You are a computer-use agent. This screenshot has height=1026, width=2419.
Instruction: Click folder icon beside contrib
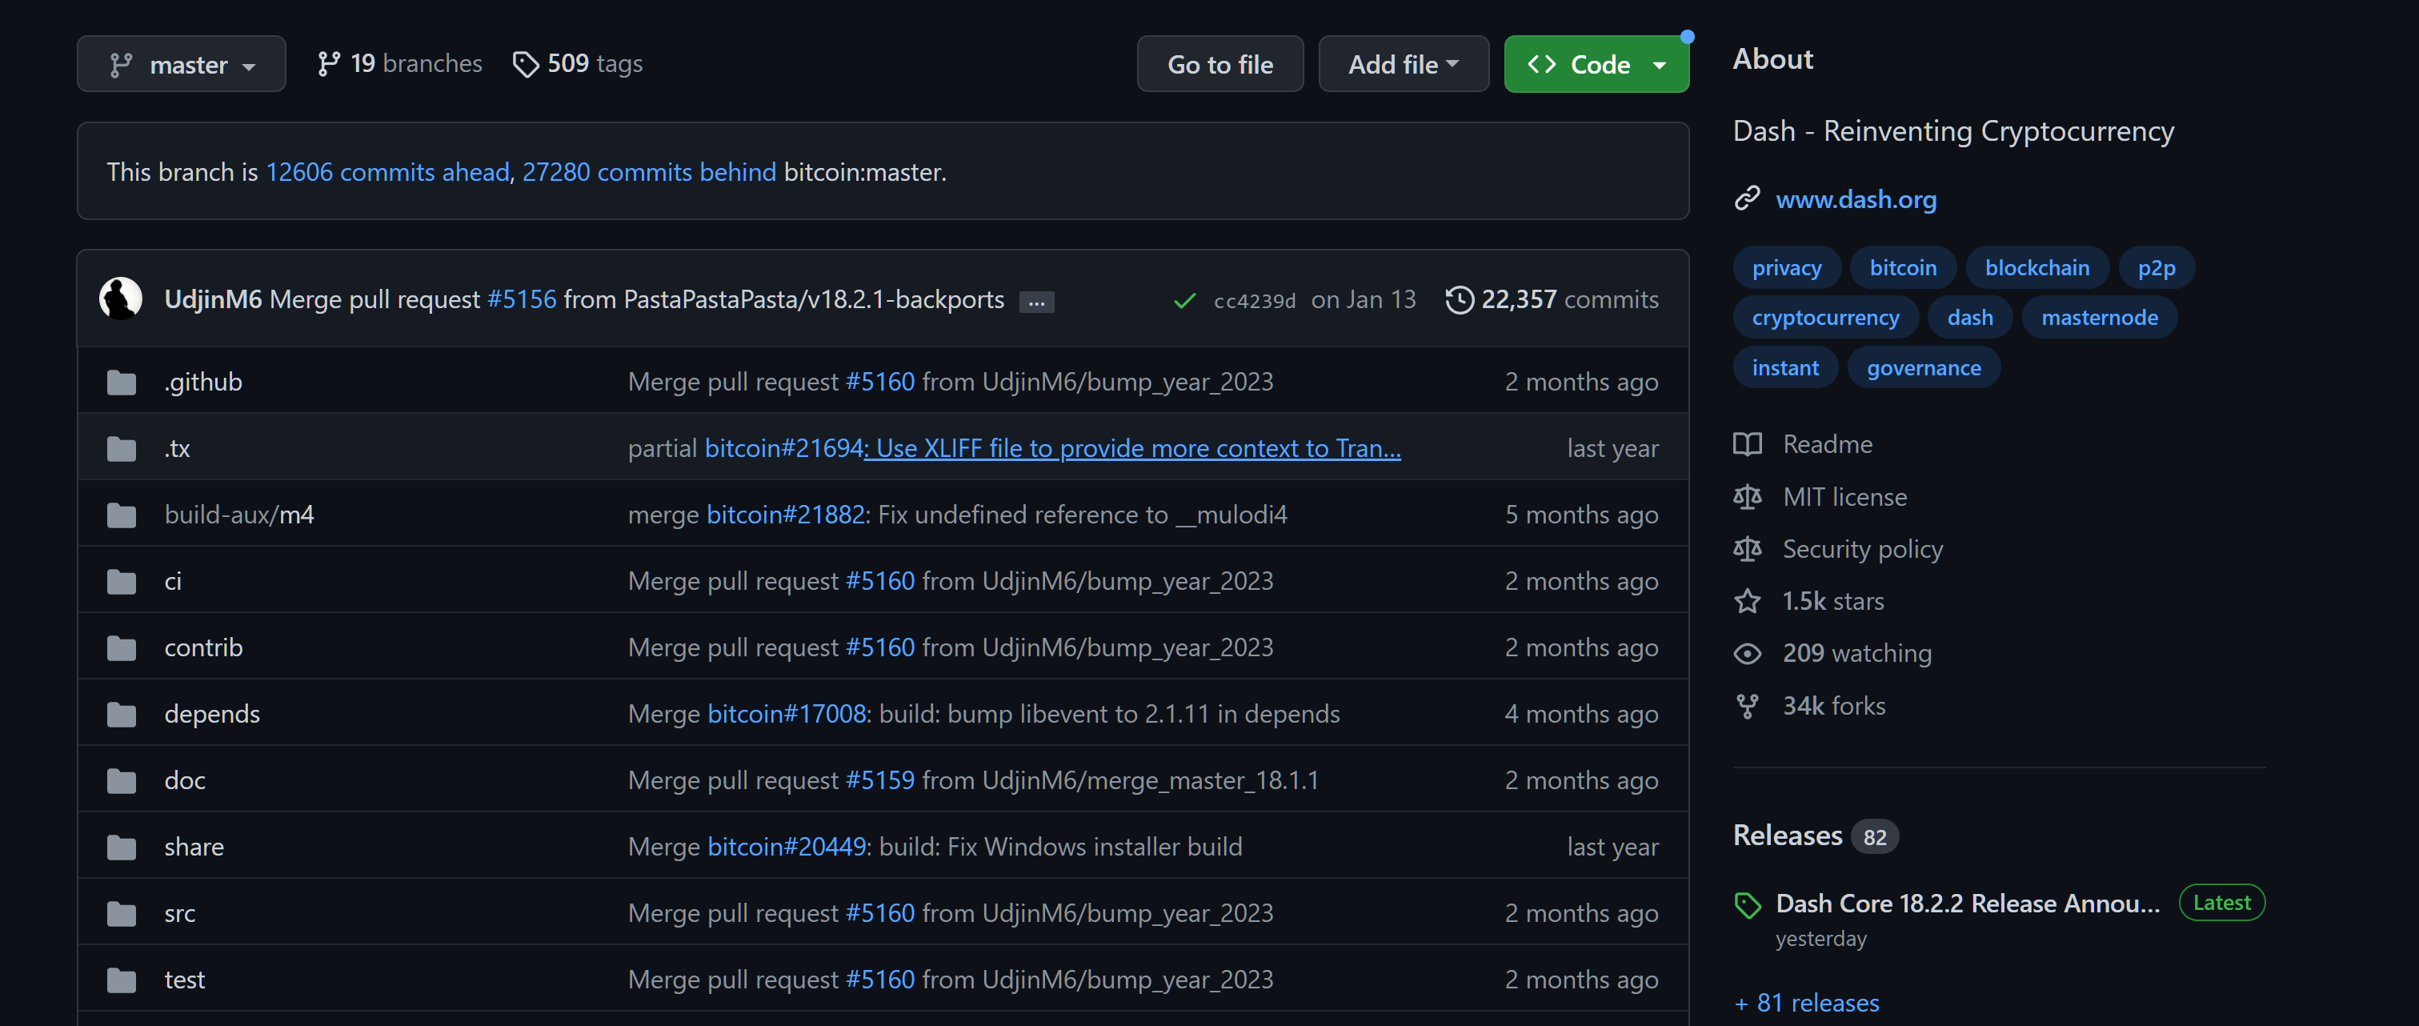click(121, 648)
